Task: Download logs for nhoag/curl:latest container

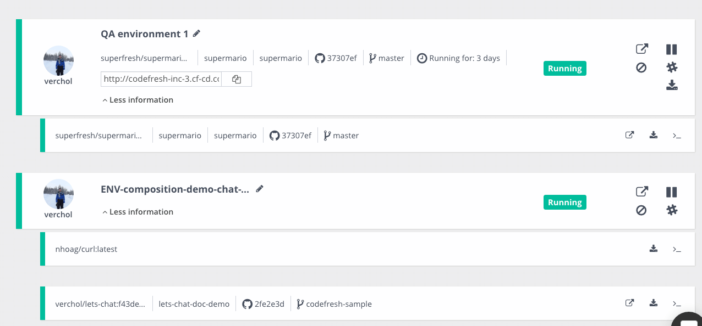Action: [654, 249]
